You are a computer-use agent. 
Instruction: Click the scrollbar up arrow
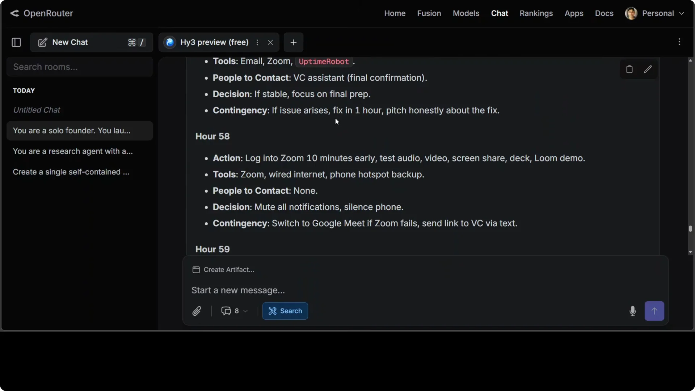[690, 60]
